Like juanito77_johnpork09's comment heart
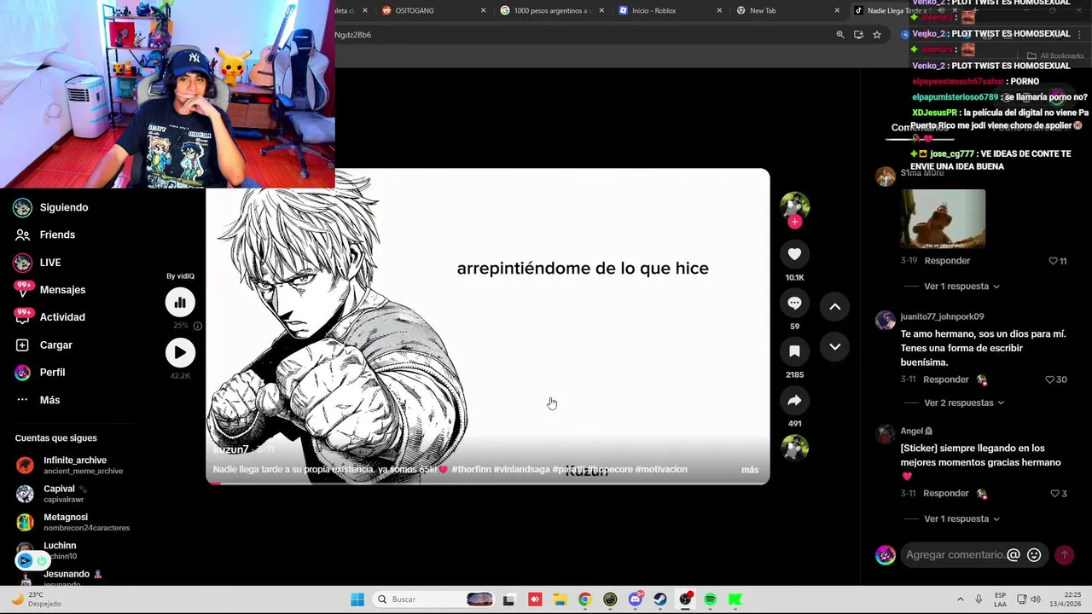The width and height of the screenshot is (1092, 614). point(1050,379)
